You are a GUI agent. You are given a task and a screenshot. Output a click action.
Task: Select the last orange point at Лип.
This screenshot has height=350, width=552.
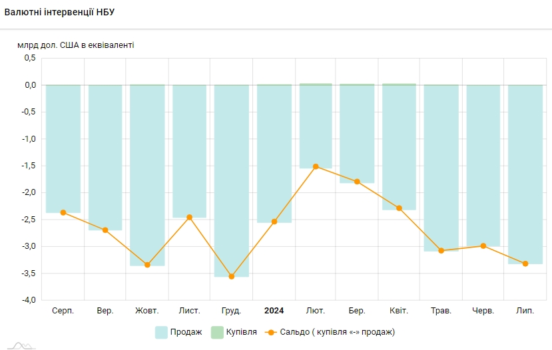[525, 263]
